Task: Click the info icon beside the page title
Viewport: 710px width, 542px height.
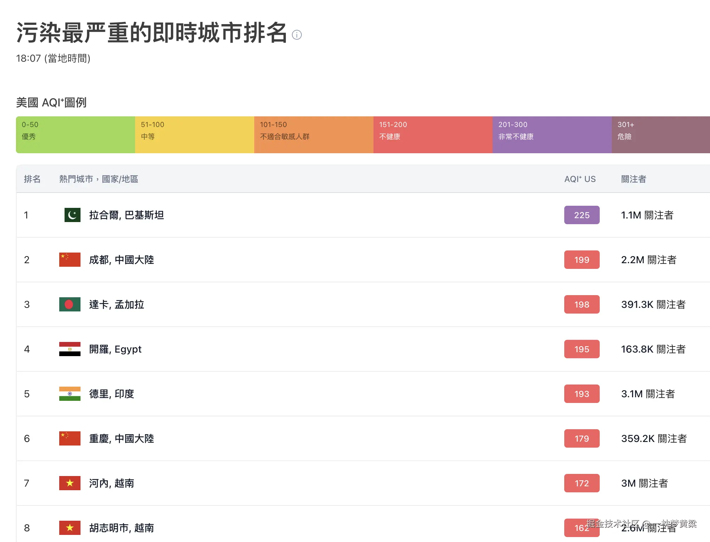Action: (297, 35)
